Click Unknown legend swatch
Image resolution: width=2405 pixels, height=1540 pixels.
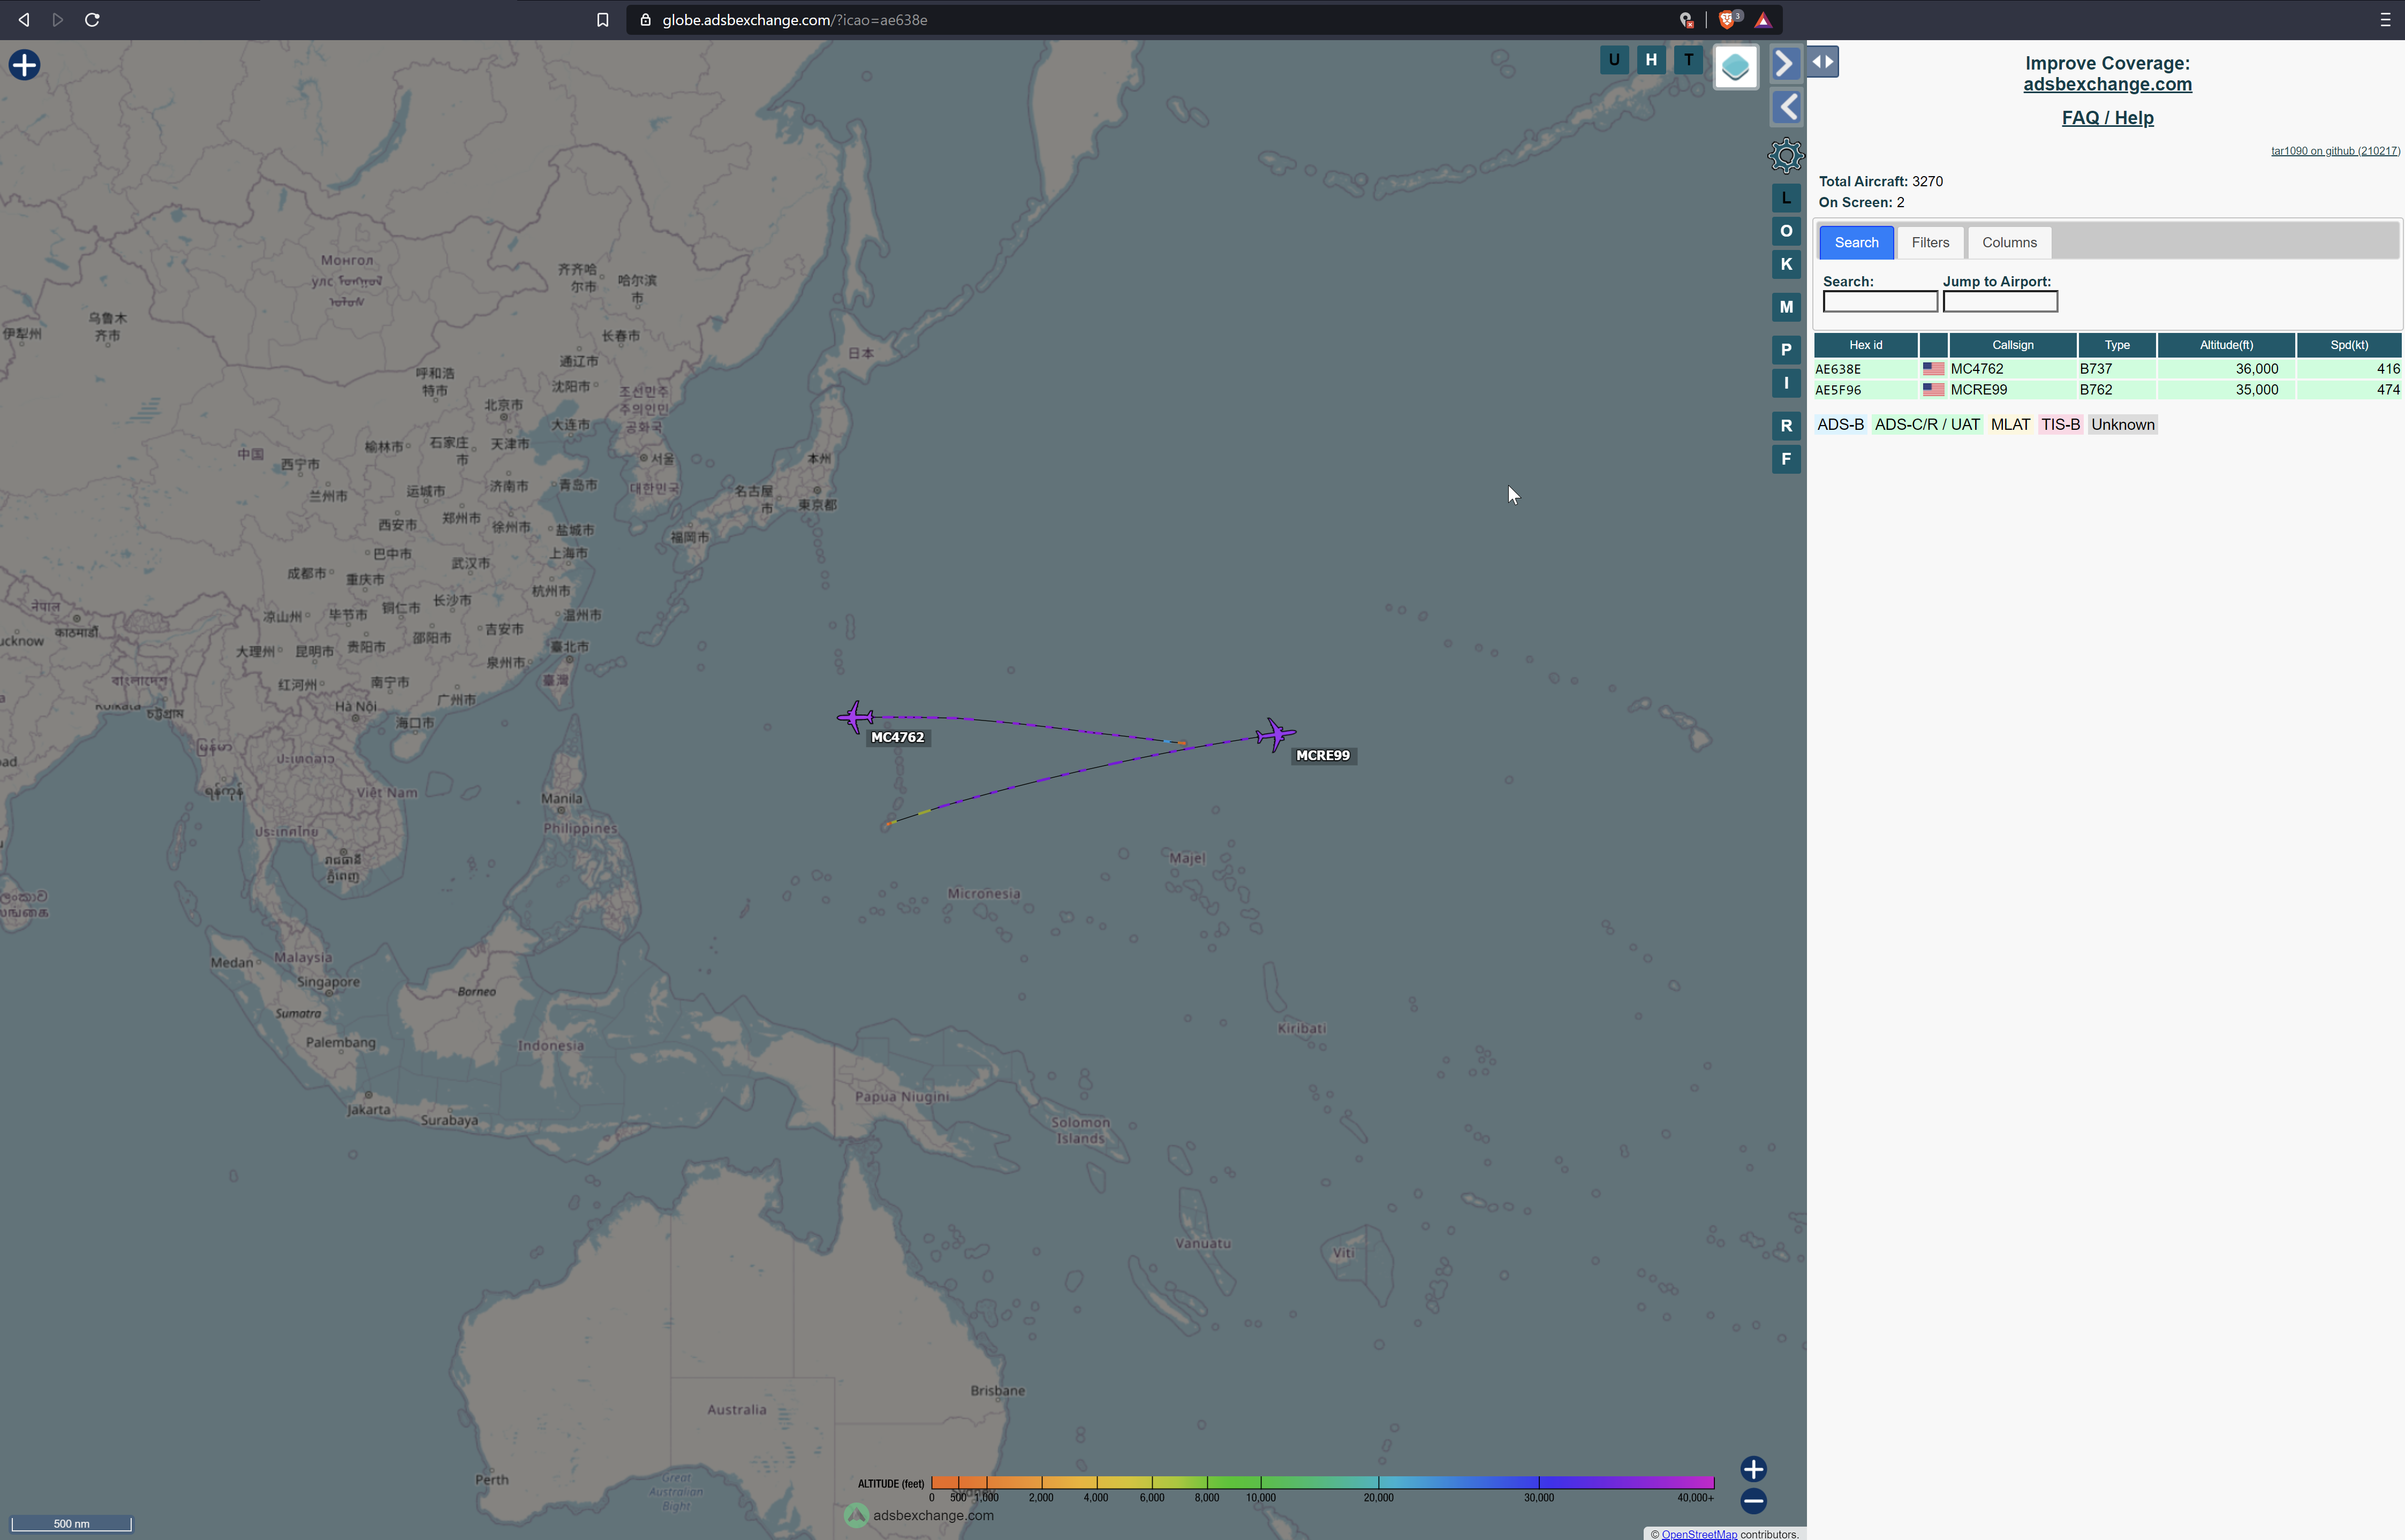(x=2122, y=425)
